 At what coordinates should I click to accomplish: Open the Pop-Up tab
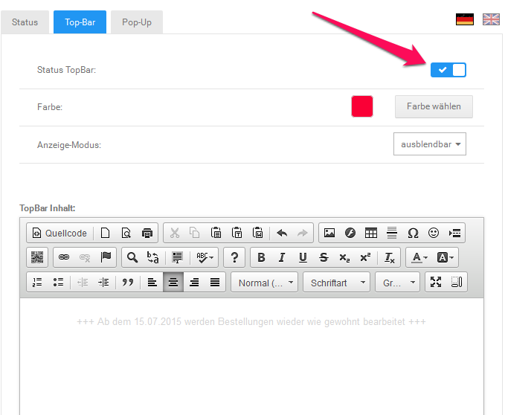click(x=136, y=22)
